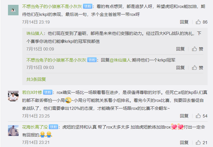This screenshot has height=147, width=213.
Task: Like the reply posted 7月15日 09:03
Action: click(x=198, y=68)
